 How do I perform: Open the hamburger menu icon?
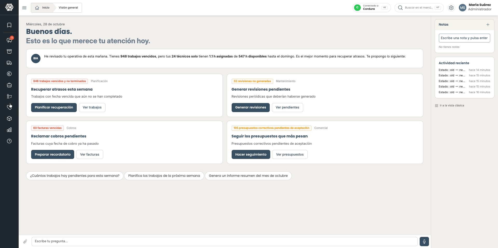24,8
